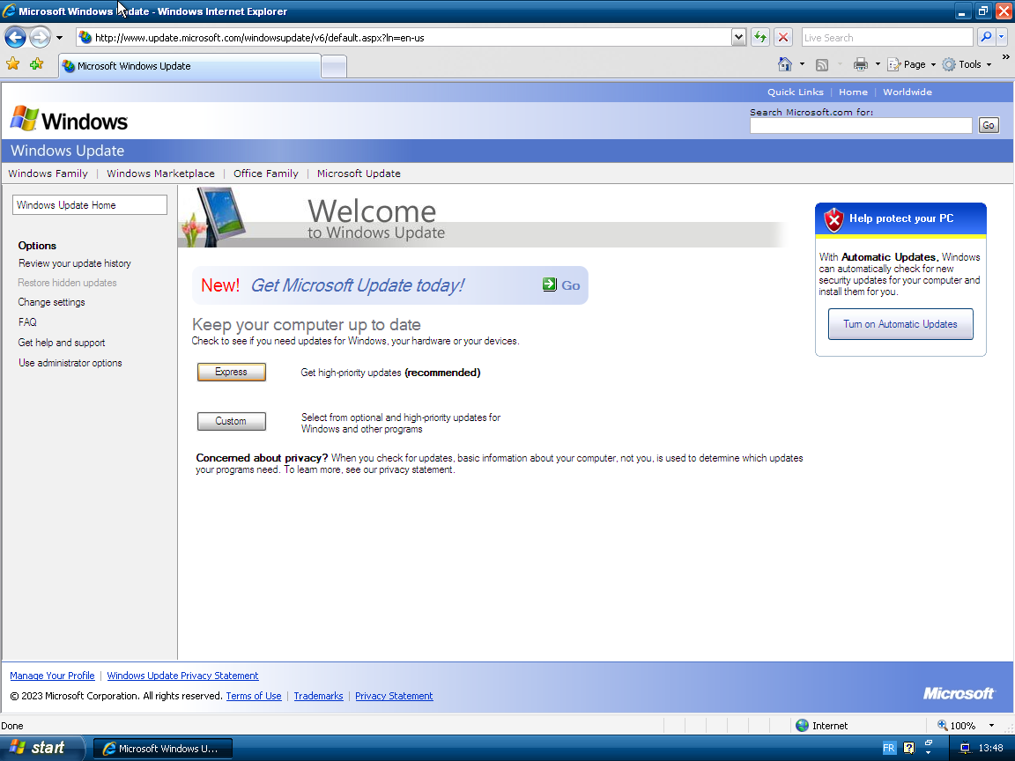Click the Forward navigation arrow
Image resolution: width=1015 pixels, height=761 pixels.
[41, 38]
